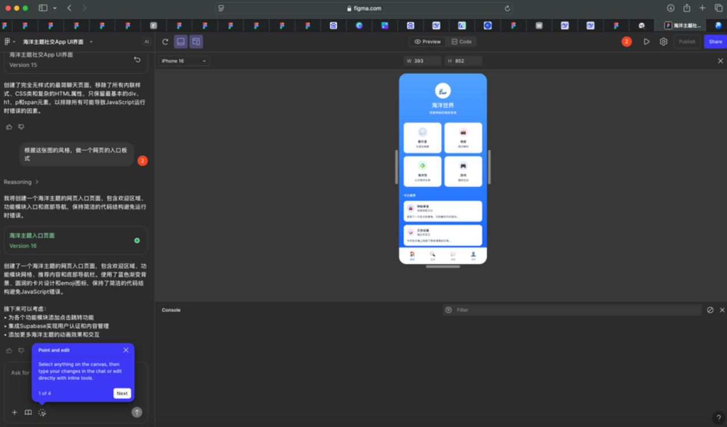
Task: Open the iPhone 16 device dropdown
Action: (x=183, y=61)
